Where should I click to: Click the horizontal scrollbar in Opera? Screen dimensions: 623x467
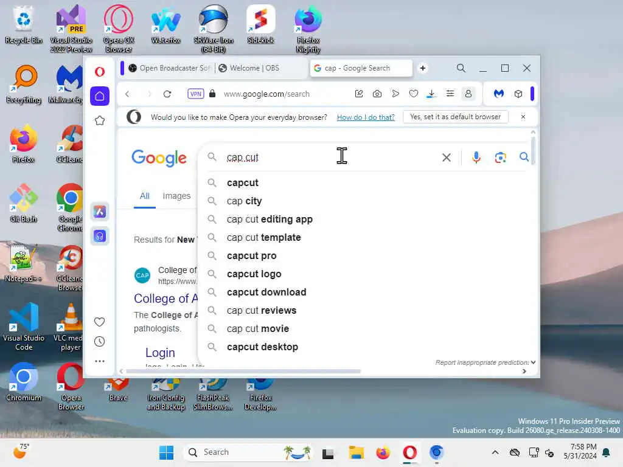[243, 372]
